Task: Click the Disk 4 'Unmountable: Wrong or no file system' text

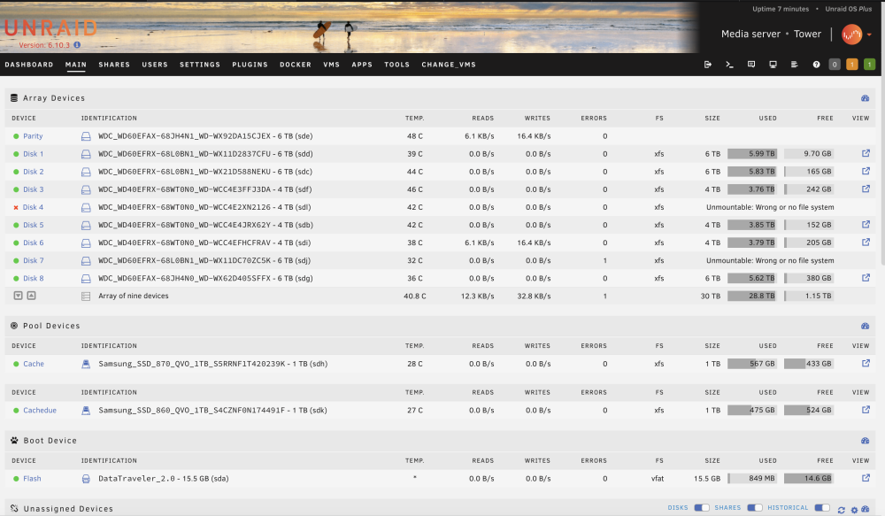Action: click(770, 207)
